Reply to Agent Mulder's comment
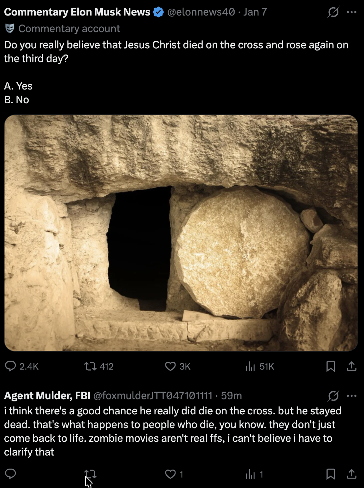 pyautogui.click(x=10, y=474)
